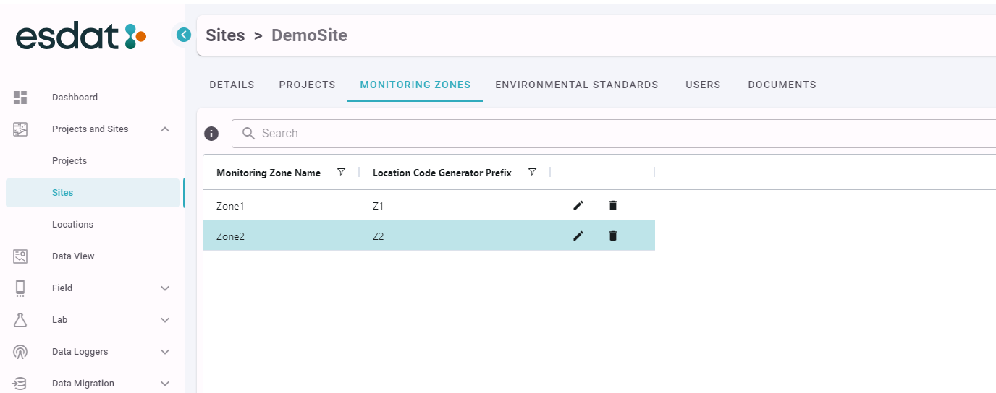The image size is (996, 393).
Task: Delete Zone2 using the trash icon
Action: tap(613, 236)
